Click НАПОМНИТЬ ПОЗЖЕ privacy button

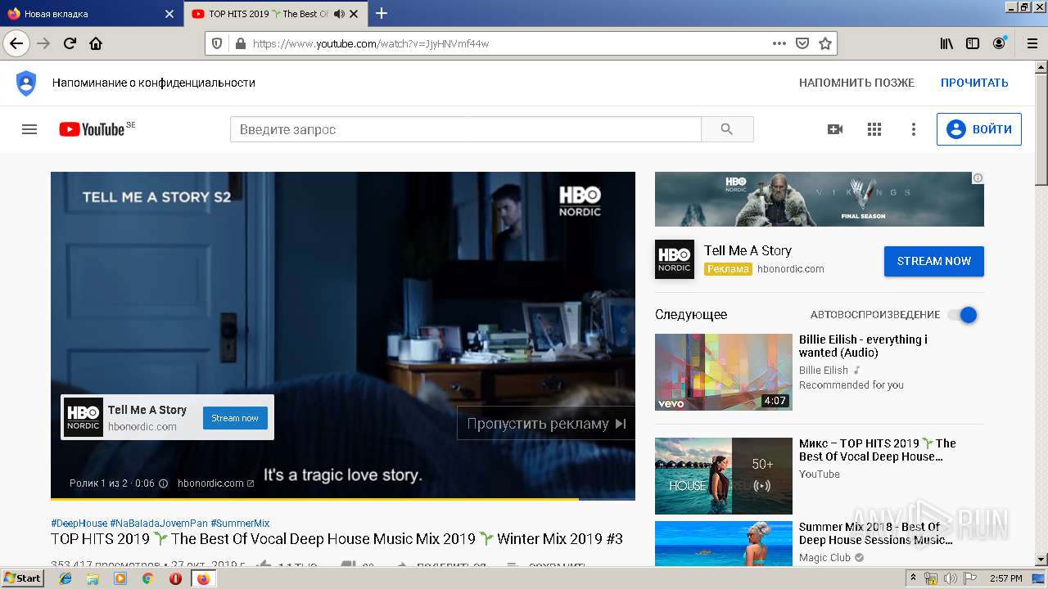pos(856,83)
